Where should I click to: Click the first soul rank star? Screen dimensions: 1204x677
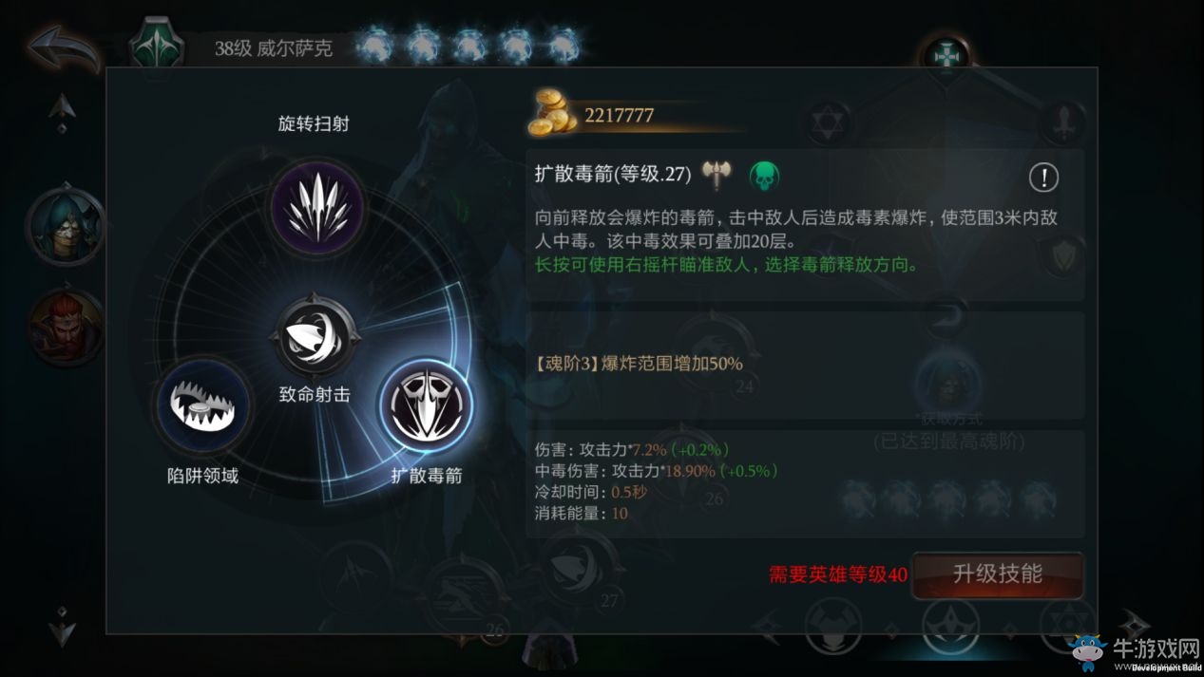tap(375, 47)
